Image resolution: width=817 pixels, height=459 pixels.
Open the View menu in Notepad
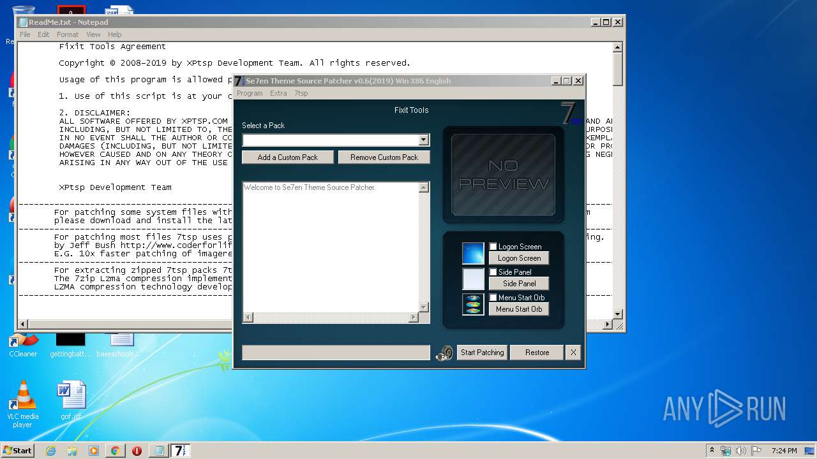pos(93,34)
